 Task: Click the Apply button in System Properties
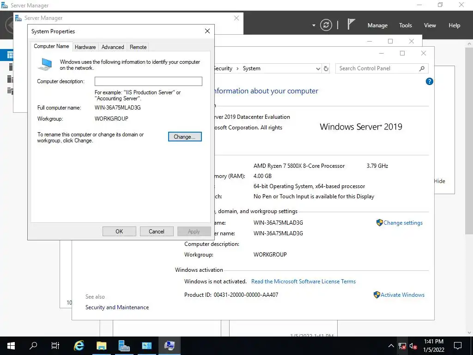[194, 232]
